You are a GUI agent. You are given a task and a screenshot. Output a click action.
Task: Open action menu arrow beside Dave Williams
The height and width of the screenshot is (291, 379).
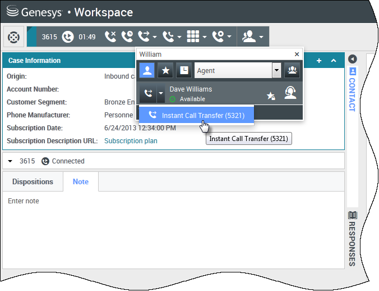pyautogui.click(x=161, y=93)
